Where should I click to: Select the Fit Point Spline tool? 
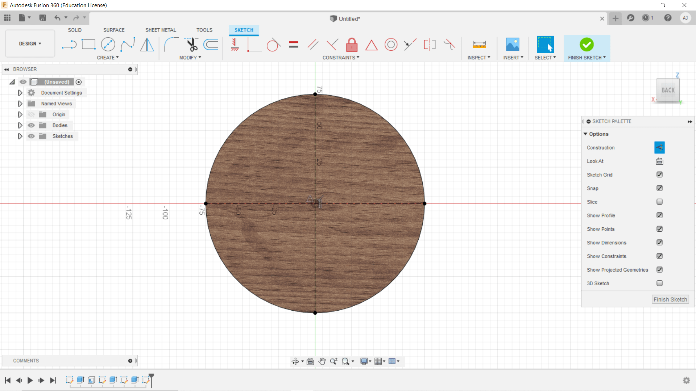coord(128,45)
